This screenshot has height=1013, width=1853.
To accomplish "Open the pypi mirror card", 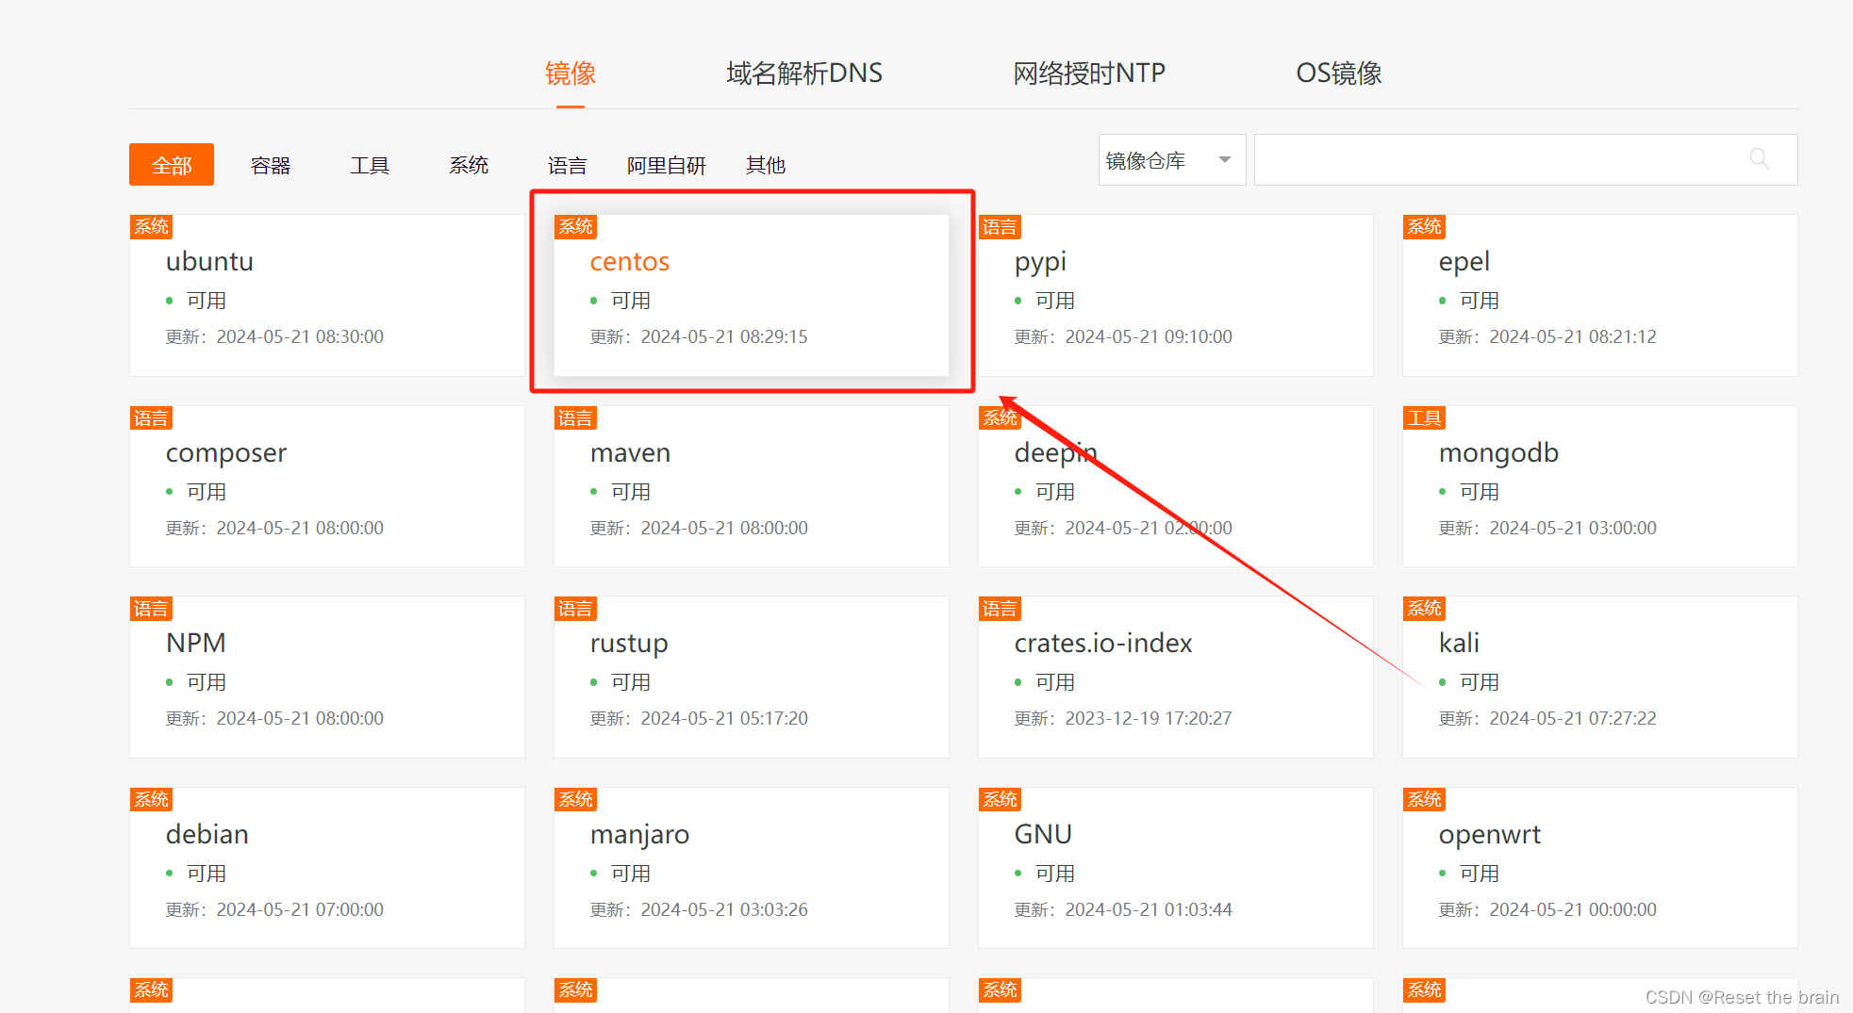I will [x=1176, y=296].
